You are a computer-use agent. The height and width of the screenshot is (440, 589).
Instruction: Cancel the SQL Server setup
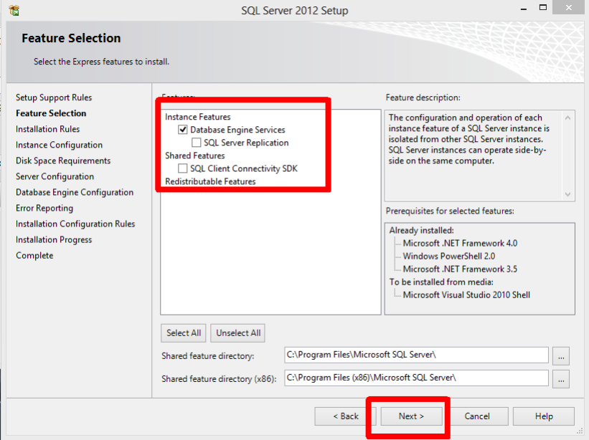coord(477,416)
